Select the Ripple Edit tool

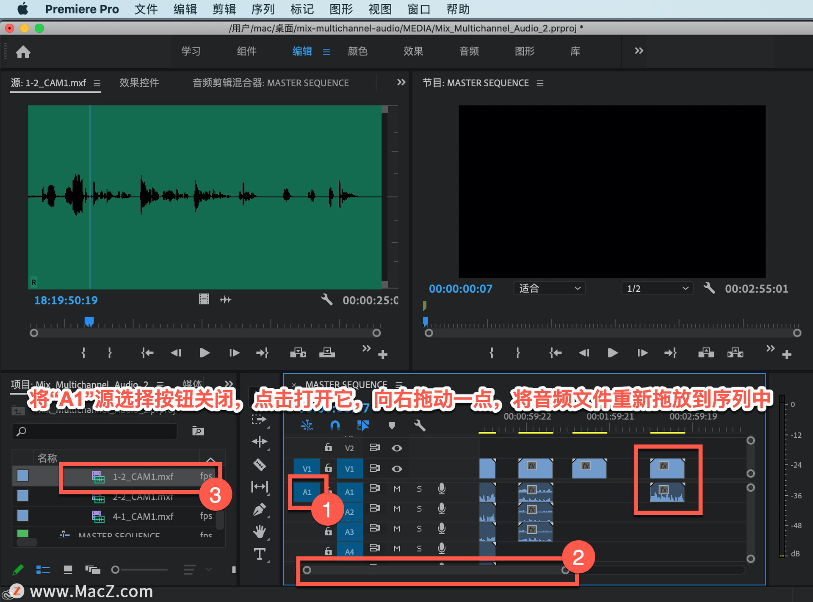259,442
